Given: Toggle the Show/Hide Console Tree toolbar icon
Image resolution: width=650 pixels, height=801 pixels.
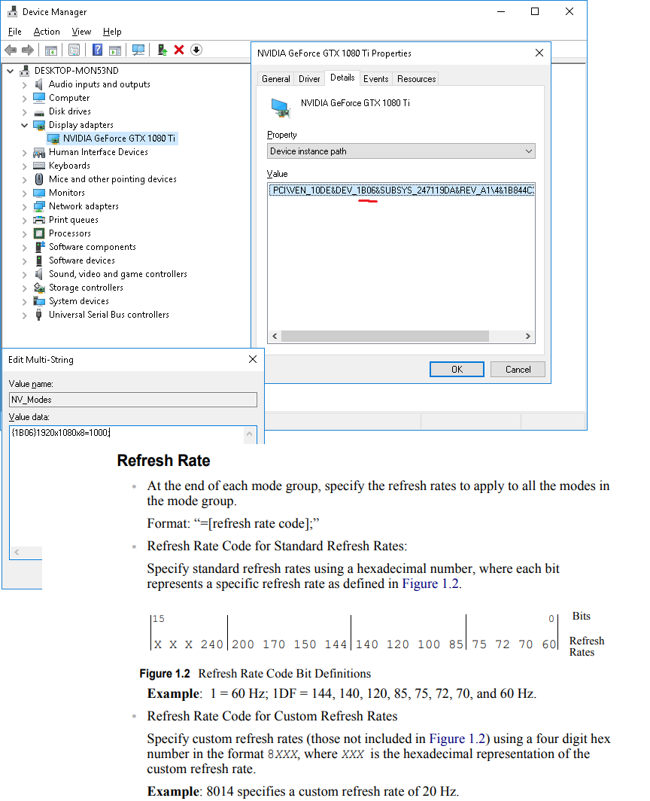Looking at the screenshot, I should coord(51,50).
